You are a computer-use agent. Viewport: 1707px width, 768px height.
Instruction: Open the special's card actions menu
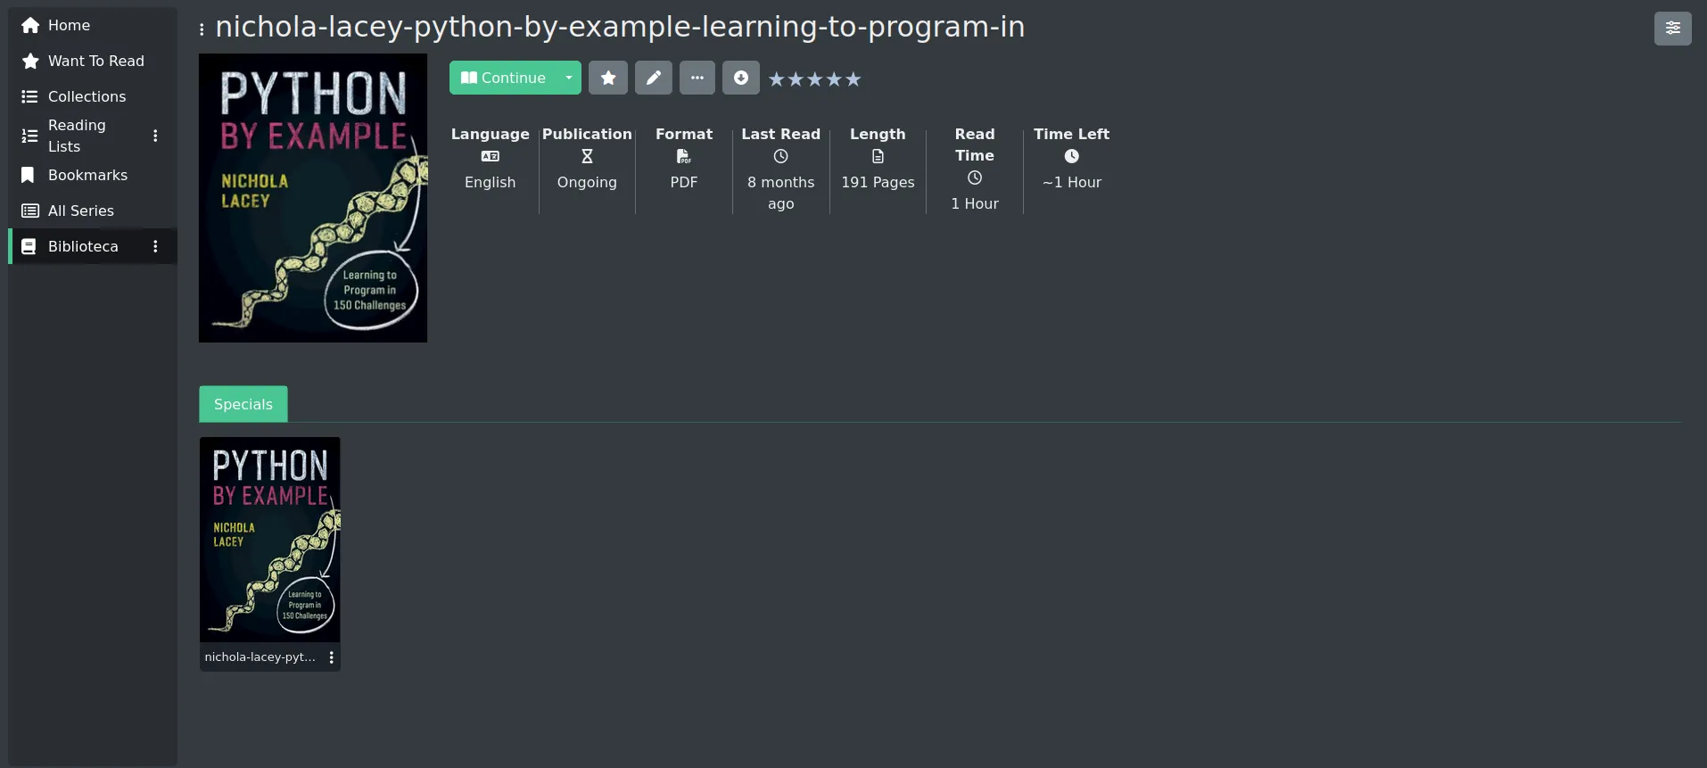[332, 657]
